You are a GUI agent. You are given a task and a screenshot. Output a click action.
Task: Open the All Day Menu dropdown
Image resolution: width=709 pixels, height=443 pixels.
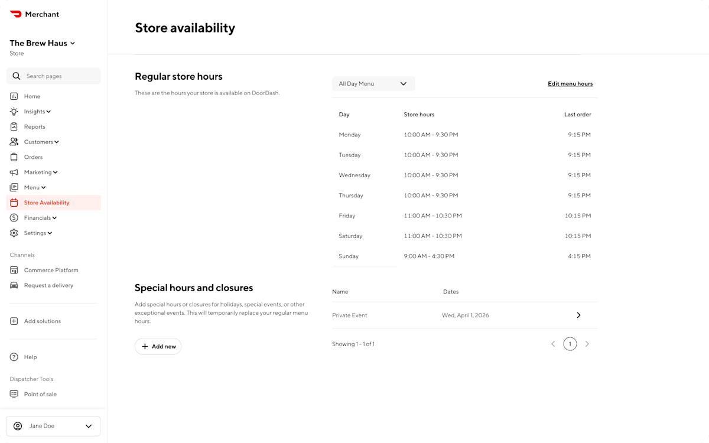point(373,83)
